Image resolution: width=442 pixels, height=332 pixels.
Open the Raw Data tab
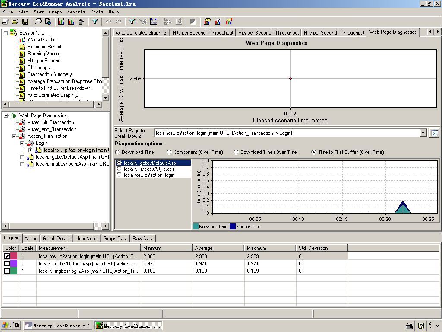click(x=142, y=239)
